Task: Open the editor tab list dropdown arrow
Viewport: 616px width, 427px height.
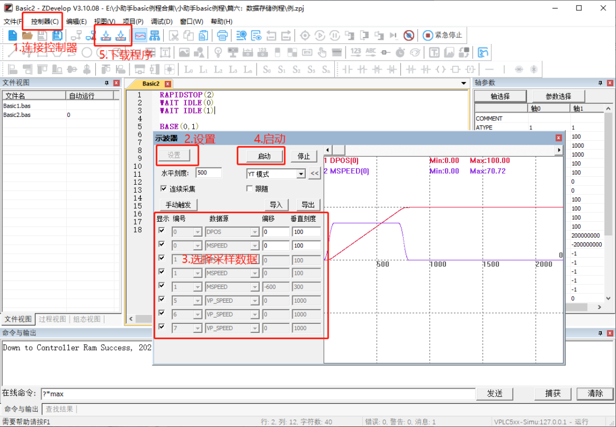Action: [x=464, y=83]
